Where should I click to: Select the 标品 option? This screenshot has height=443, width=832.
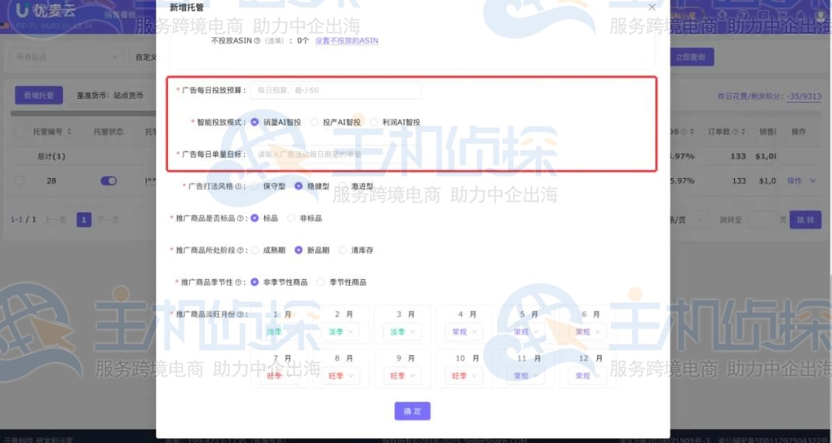pos(255,218)
